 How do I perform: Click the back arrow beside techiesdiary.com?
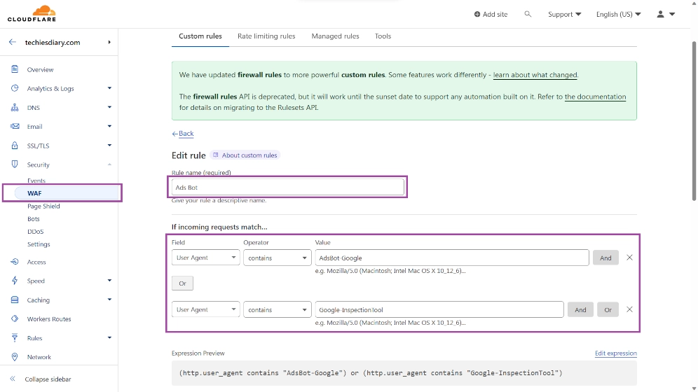[13, 42]
